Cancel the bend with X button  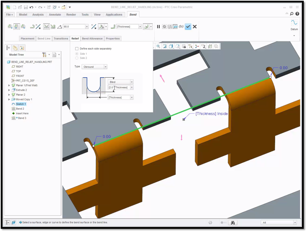[x=195, y=26]
